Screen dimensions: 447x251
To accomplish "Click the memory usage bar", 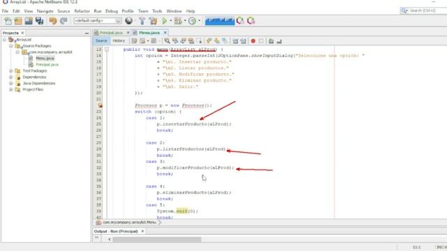I will coord(219,21).
